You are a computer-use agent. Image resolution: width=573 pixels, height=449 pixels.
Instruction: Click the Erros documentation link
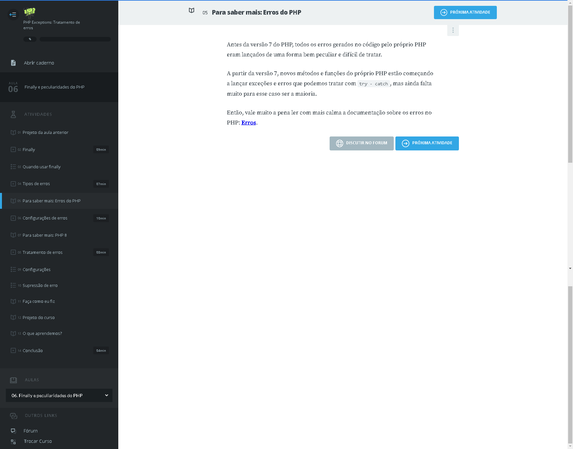pyautogui.click(x=249, y=123)
